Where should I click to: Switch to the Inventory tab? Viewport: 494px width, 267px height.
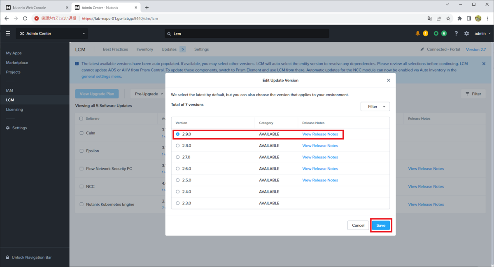(x=144, y=49)
